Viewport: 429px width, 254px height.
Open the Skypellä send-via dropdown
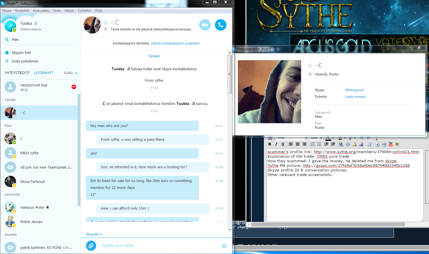point(94,234)
